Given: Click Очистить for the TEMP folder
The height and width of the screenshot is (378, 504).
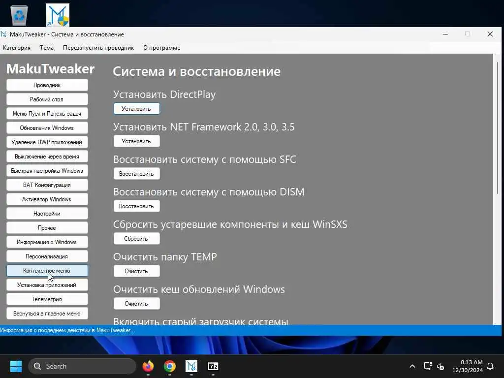Looking at the screenshot, I should pos(136,271).
